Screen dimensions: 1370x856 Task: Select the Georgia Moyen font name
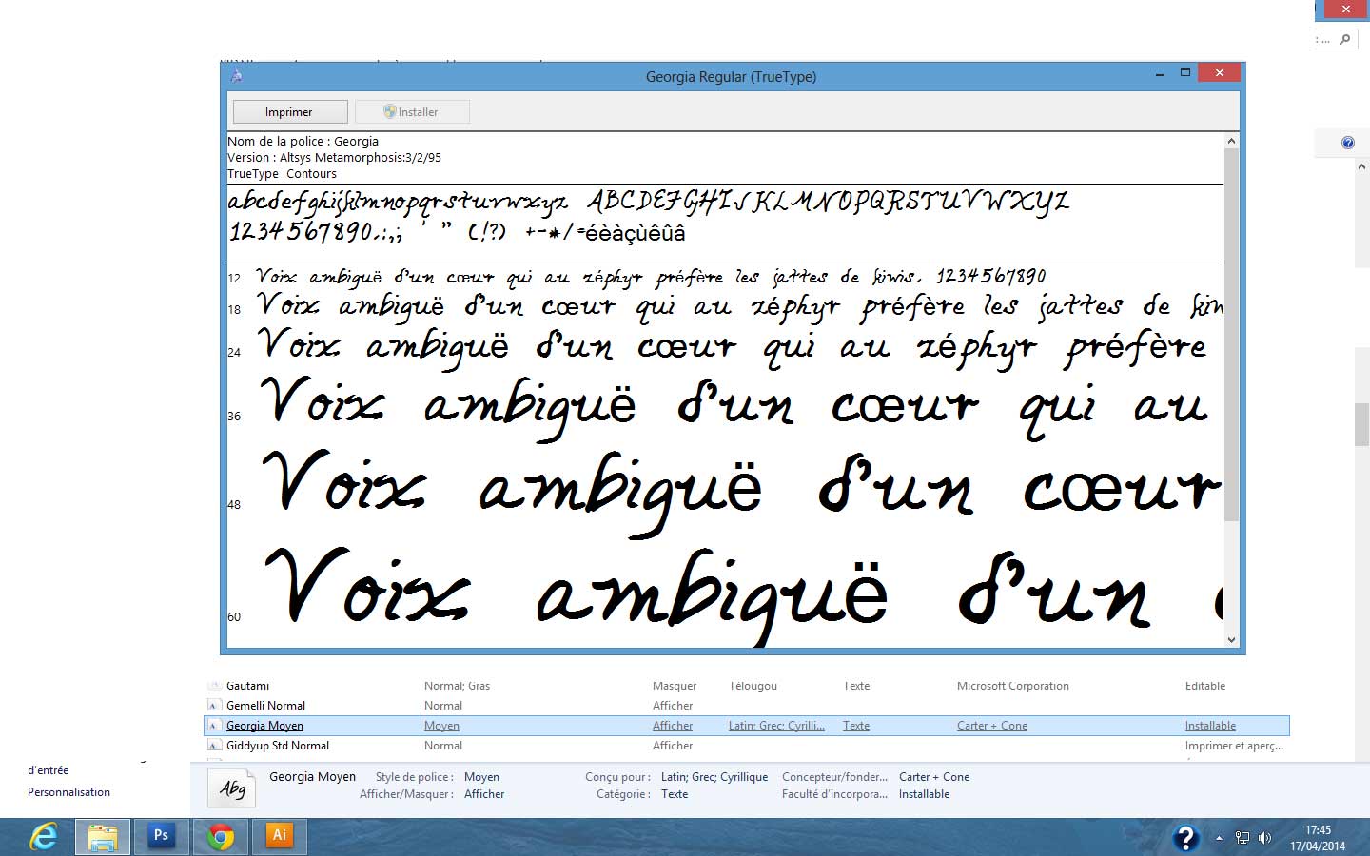264,726
